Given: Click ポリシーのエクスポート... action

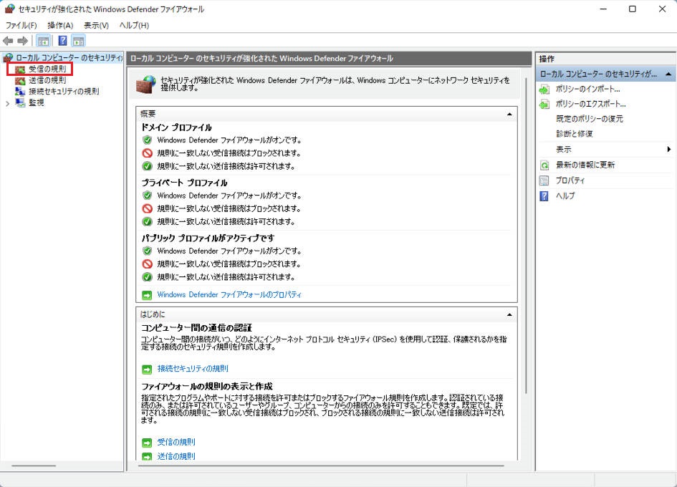Looking at the screenshot, I should click(590, 104).
